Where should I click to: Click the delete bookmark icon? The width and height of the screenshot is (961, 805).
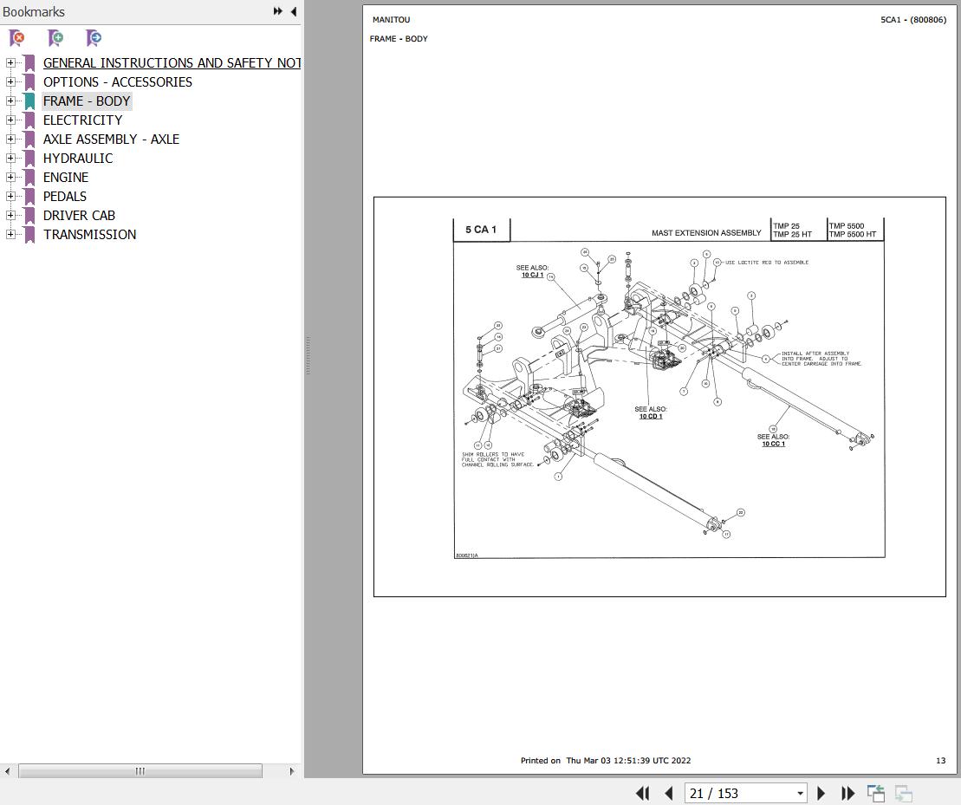click(x=17, y=38)
